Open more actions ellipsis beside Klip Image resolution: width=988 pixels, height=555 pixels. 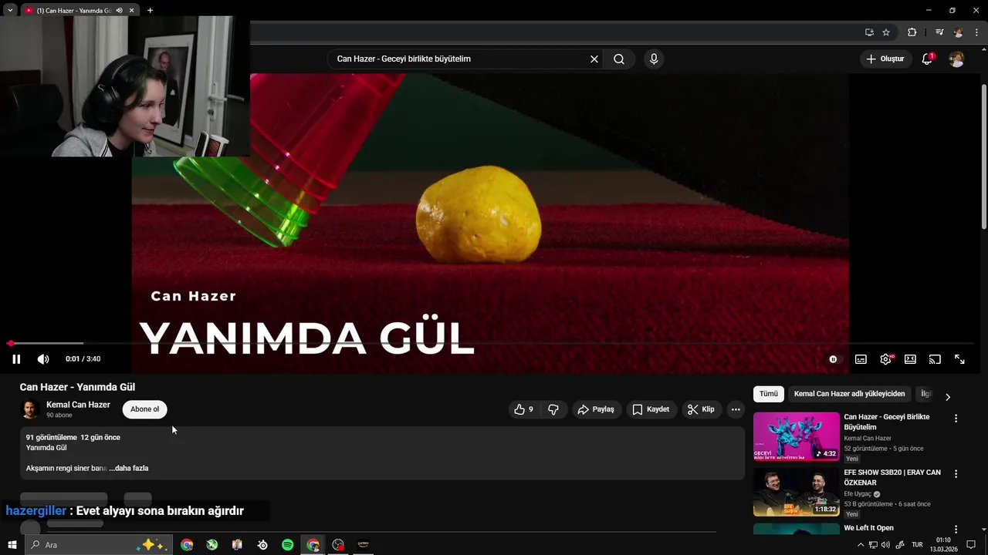[x=736, y=409]
